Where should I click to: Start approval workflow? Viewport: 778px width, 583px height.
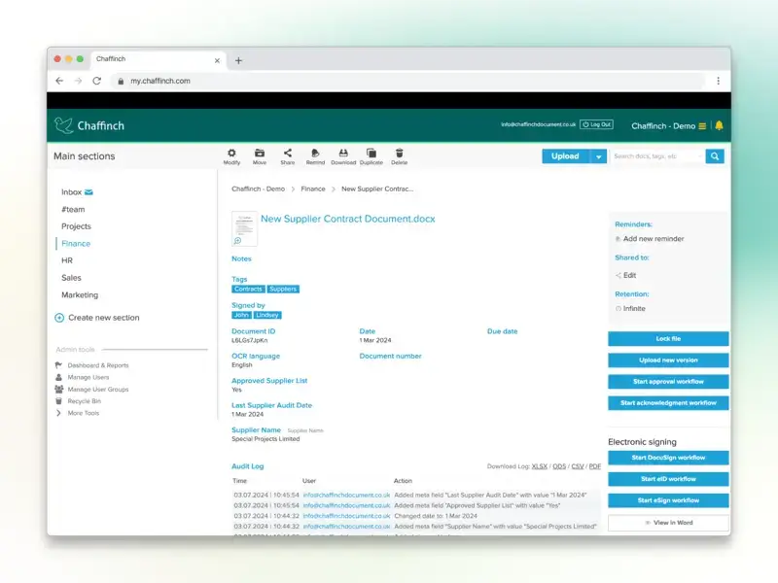point(668,381)
